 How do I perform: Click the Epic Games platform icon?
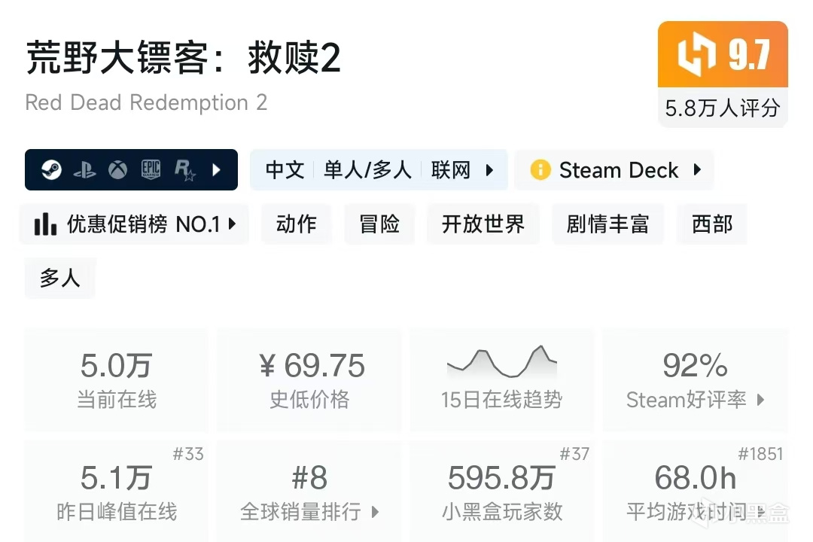click(151, 170)
